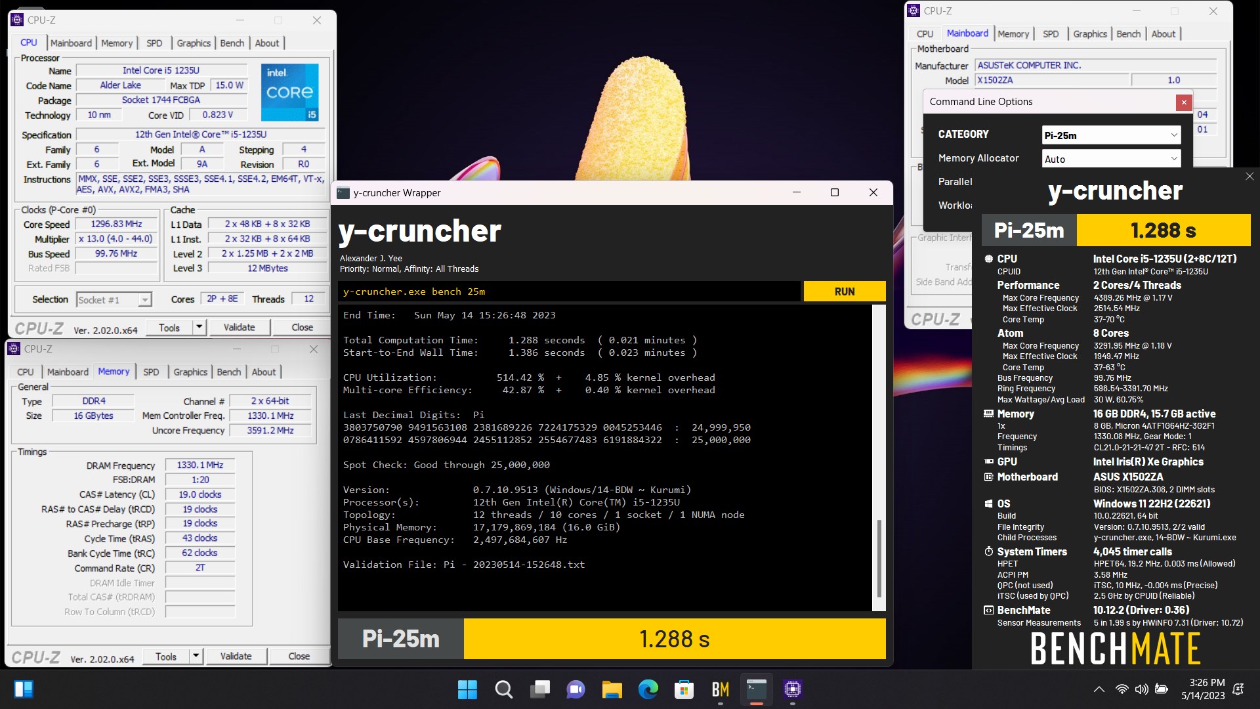This screenshot has width=1260, height=709.
Task: Open BenchMate icon in taskbar
Action: click(721, 689)
